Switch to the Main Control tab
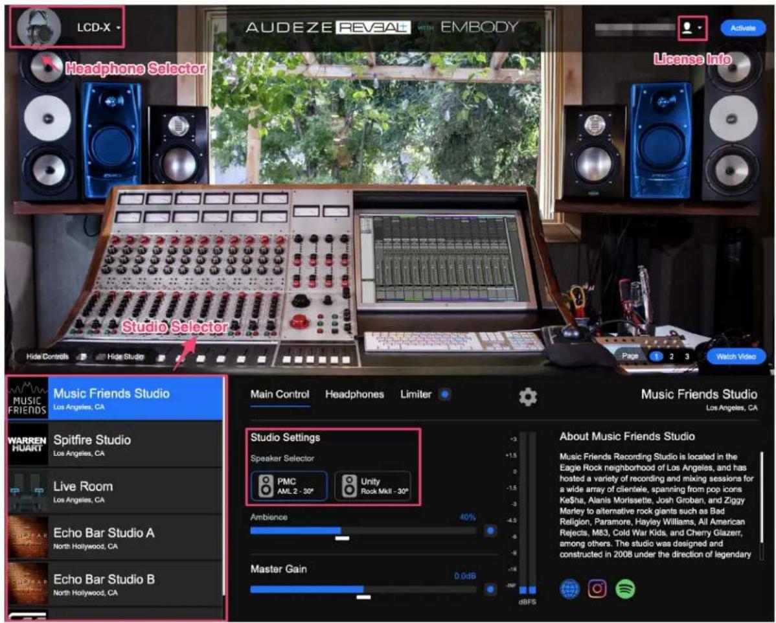 (280, 394)
